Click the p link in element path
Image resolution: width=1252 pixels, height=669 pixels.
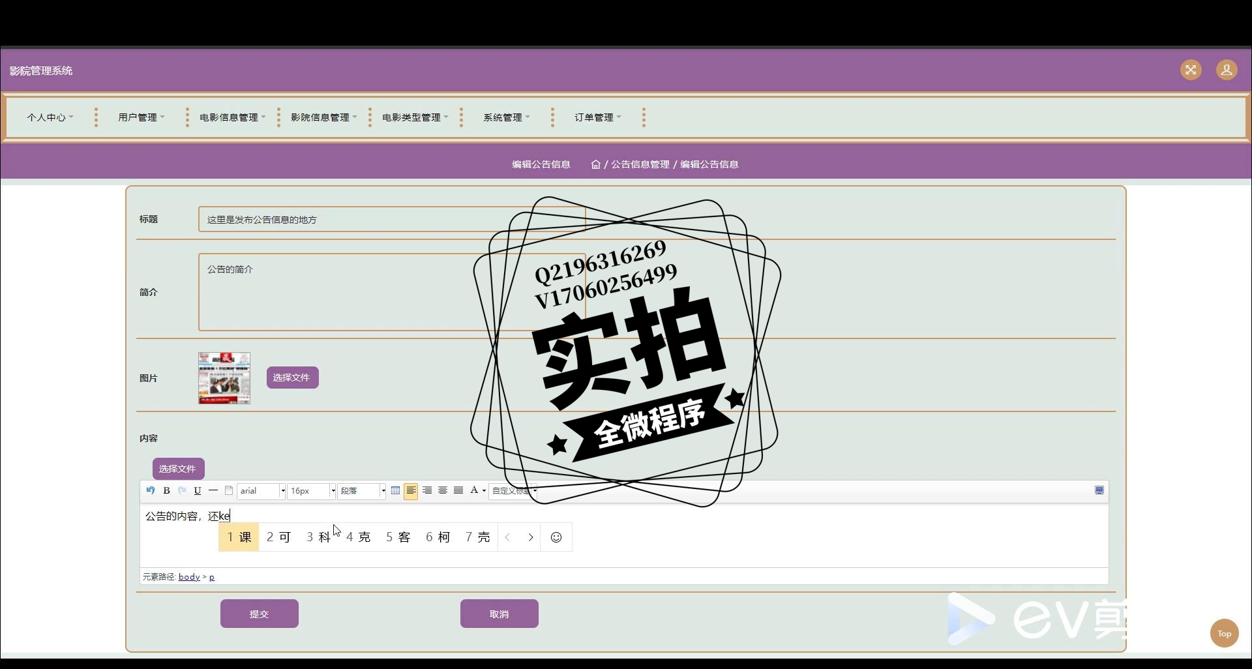211,577
